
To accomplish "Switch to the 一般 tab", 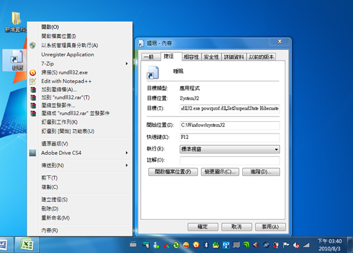I will [x=151, y=57].
